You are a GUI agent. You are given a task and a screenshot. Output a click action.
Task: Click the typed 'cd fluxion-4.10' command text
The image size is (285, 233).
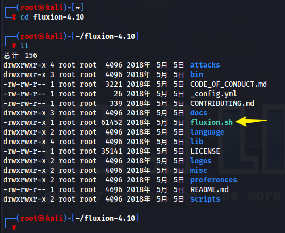(52, 17)
